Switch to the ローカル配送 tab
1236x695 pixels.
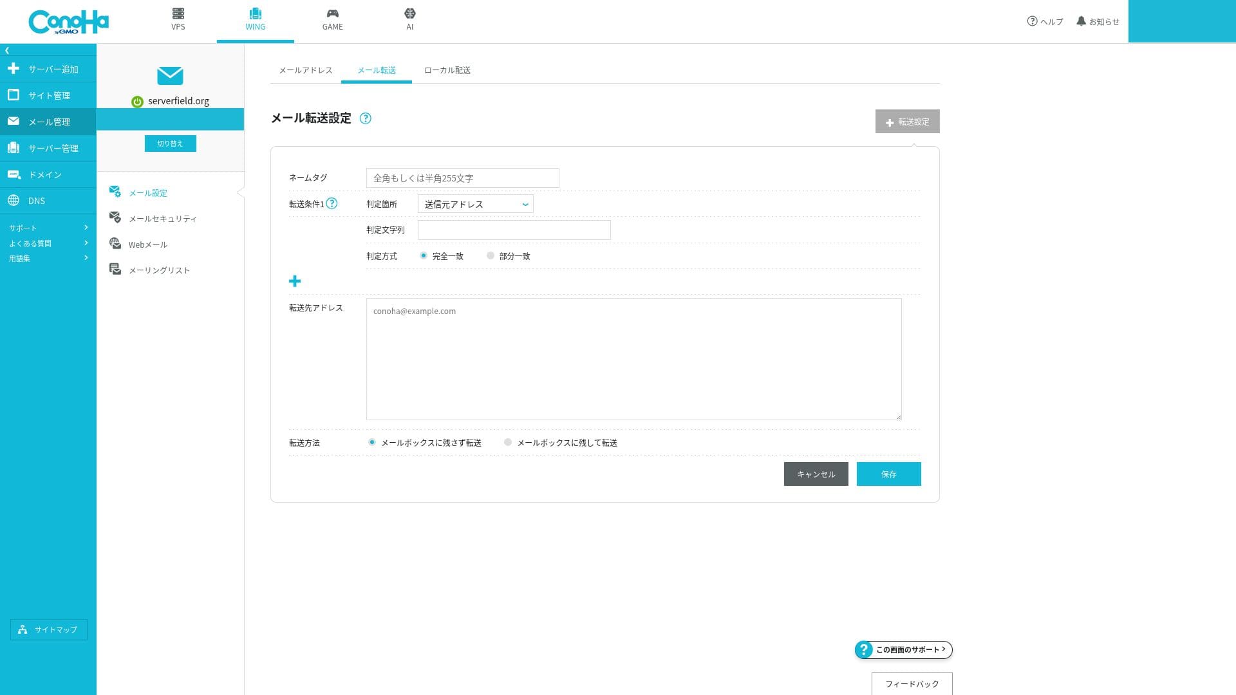[x=447, y=70]
